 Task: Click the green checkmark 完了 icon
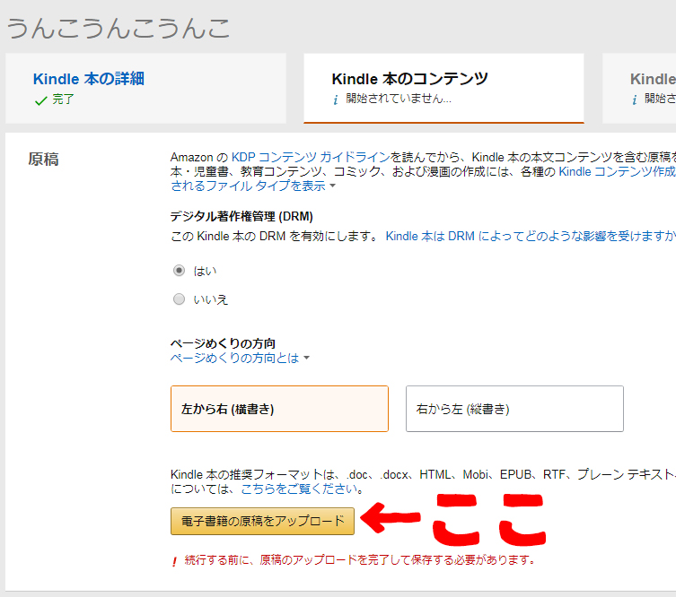pos(41,100)
